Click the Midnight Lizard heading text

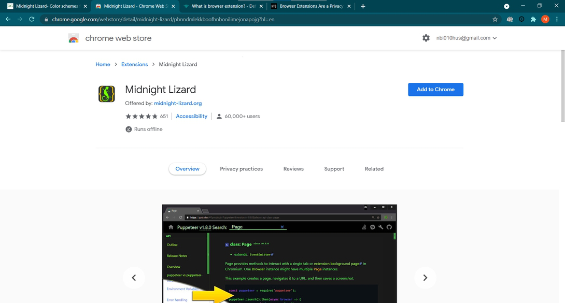(x=160, y=90)
